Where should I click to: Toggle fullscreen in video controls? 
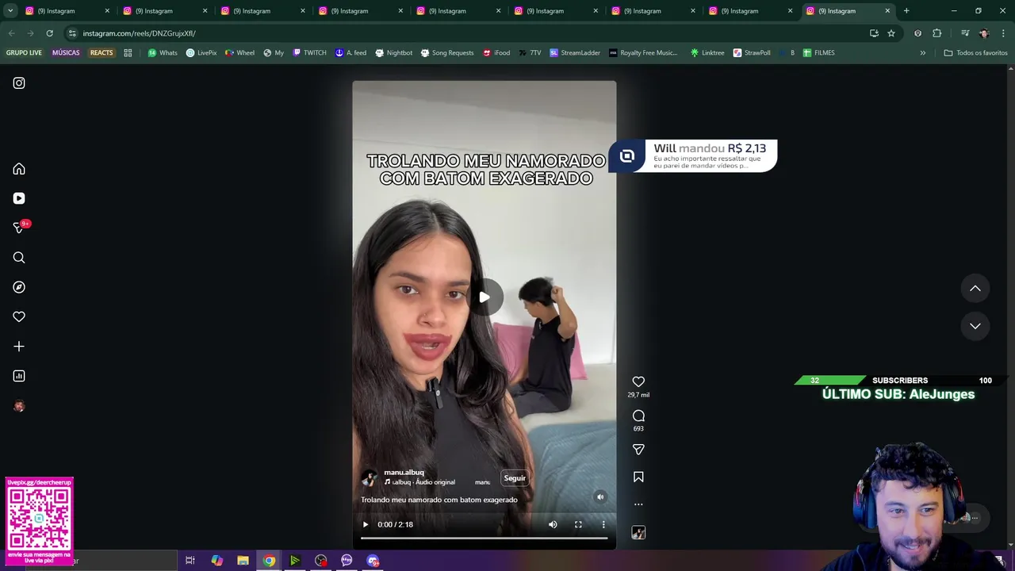[x=578, y=524]
